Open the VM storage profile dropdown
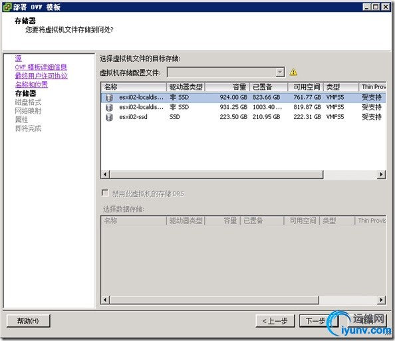 280,72
